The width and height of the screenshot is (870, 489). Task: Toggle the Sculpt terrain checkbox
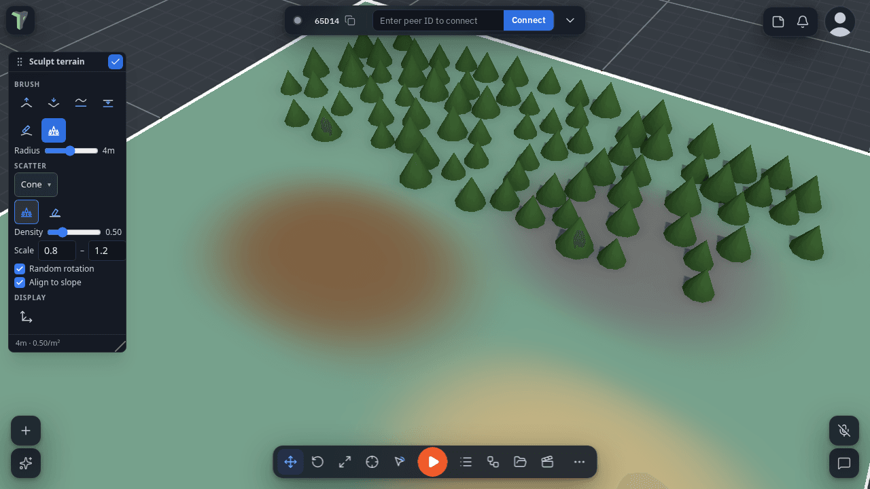pyautogui.click(x=116, y=62)
